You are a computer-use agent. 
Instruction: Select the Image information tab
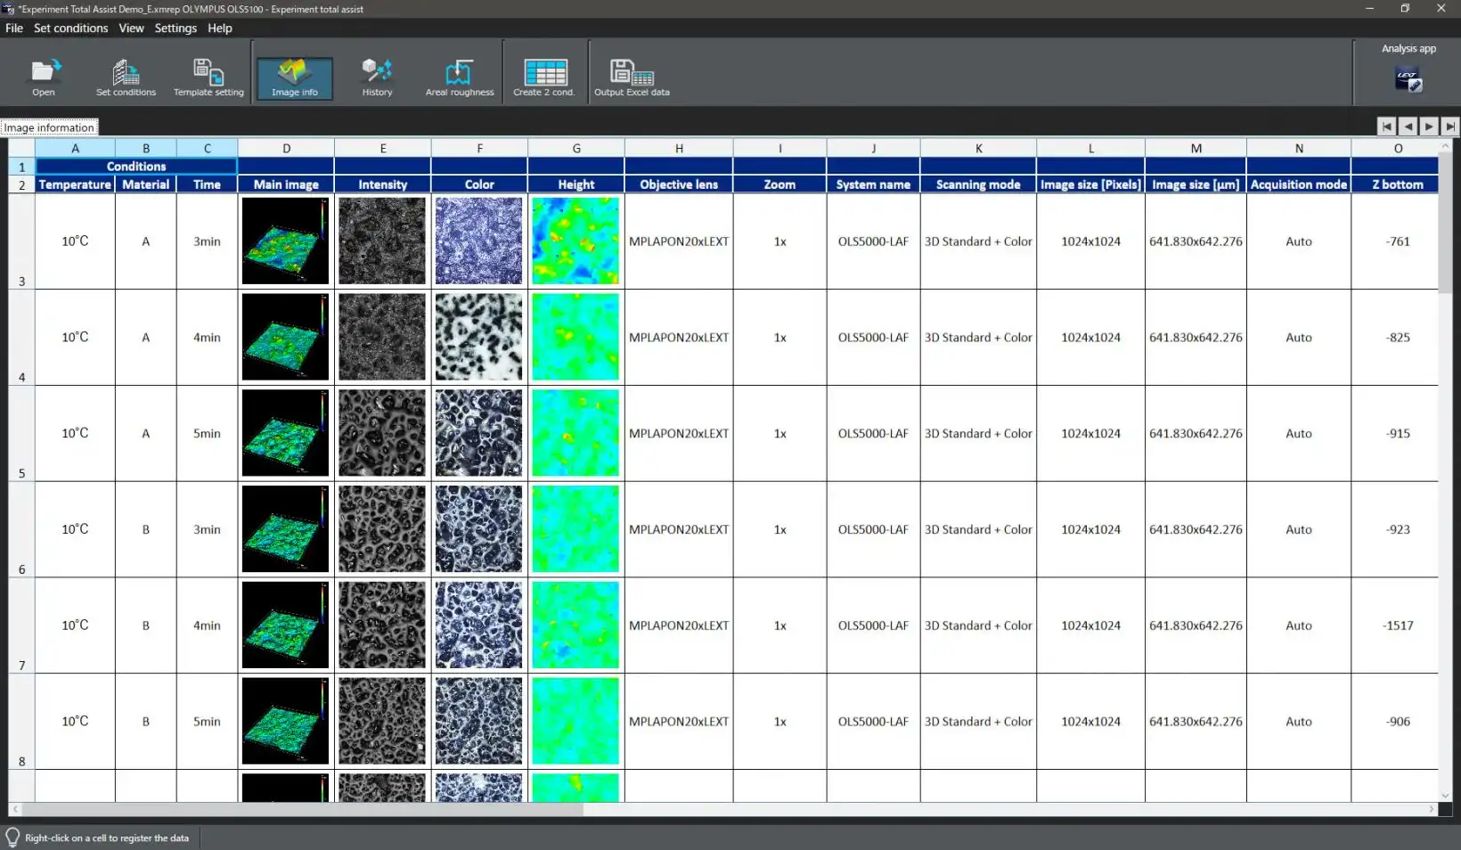point(49,127)
